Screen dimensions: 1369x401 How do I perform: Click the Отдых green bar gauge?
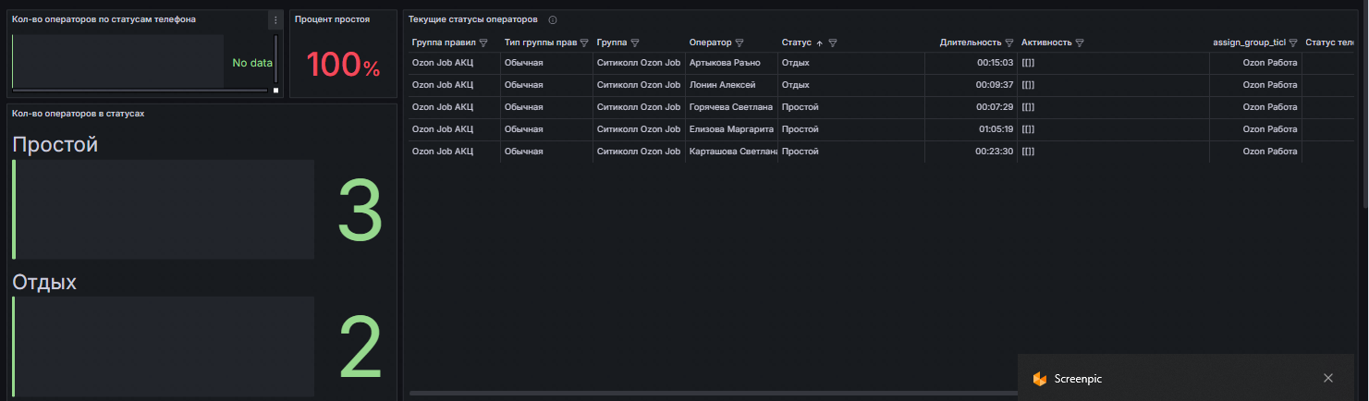163,346
